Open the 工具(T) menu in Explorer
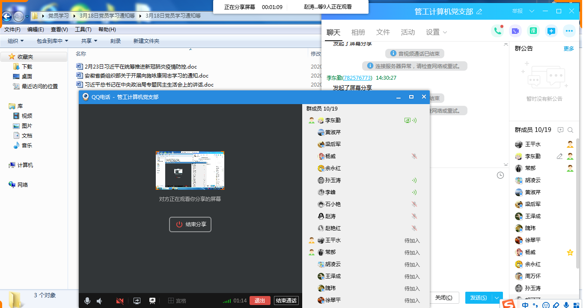Screen dimensions: 583x308 (83, 30)
